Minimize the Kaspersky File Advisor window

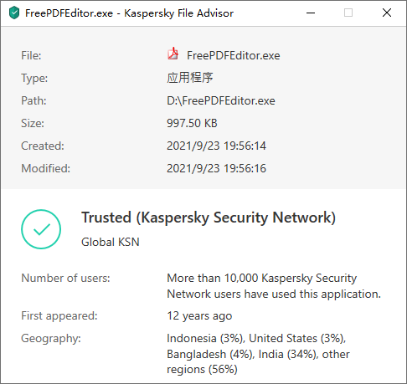click(x=311, y=13)
